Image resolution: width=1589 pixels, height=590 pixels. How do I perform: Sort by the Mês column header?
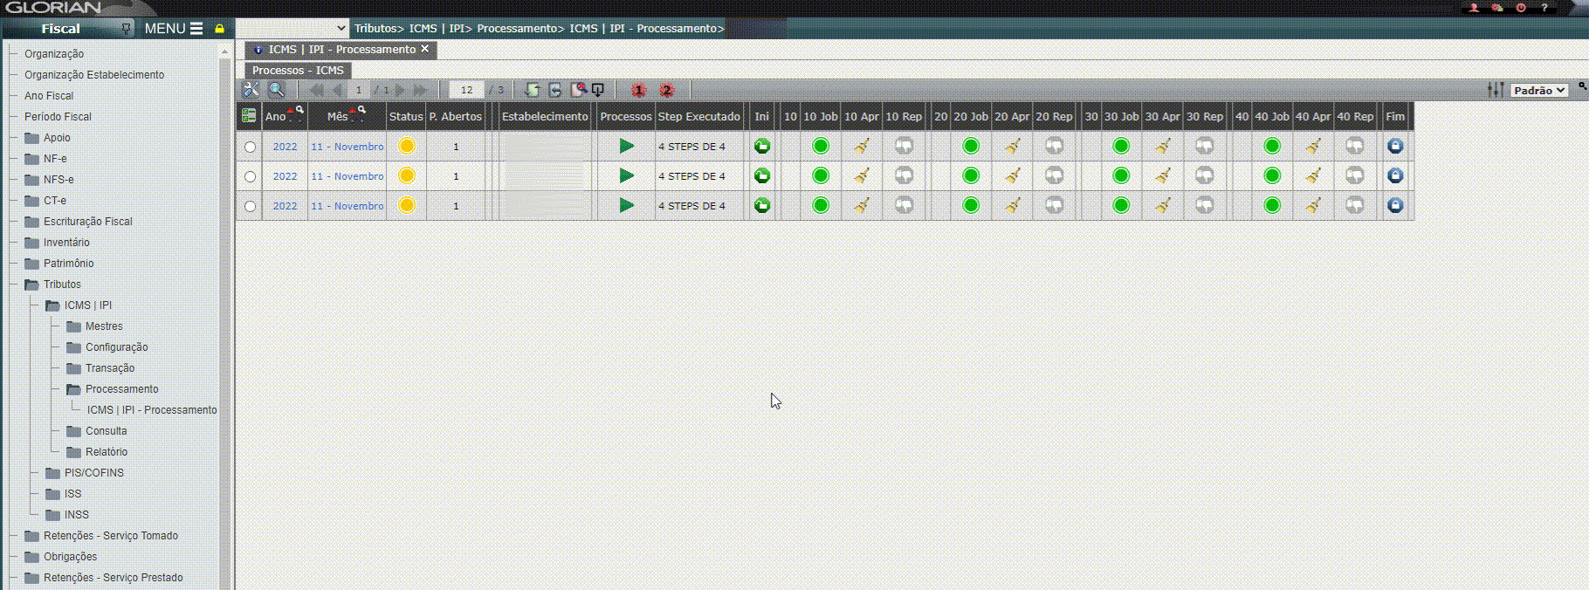coord(337,116)
